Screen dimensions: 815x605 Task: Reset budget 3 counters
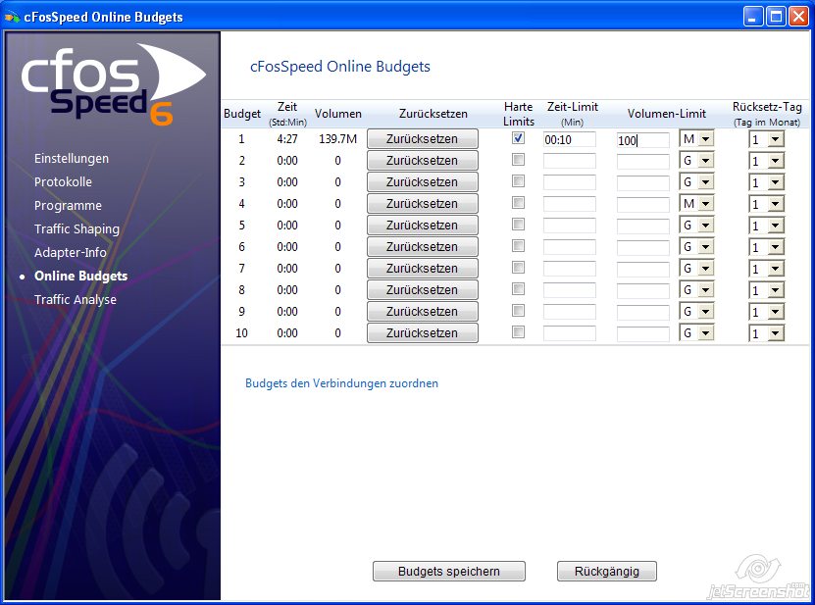tap(423, 182)
